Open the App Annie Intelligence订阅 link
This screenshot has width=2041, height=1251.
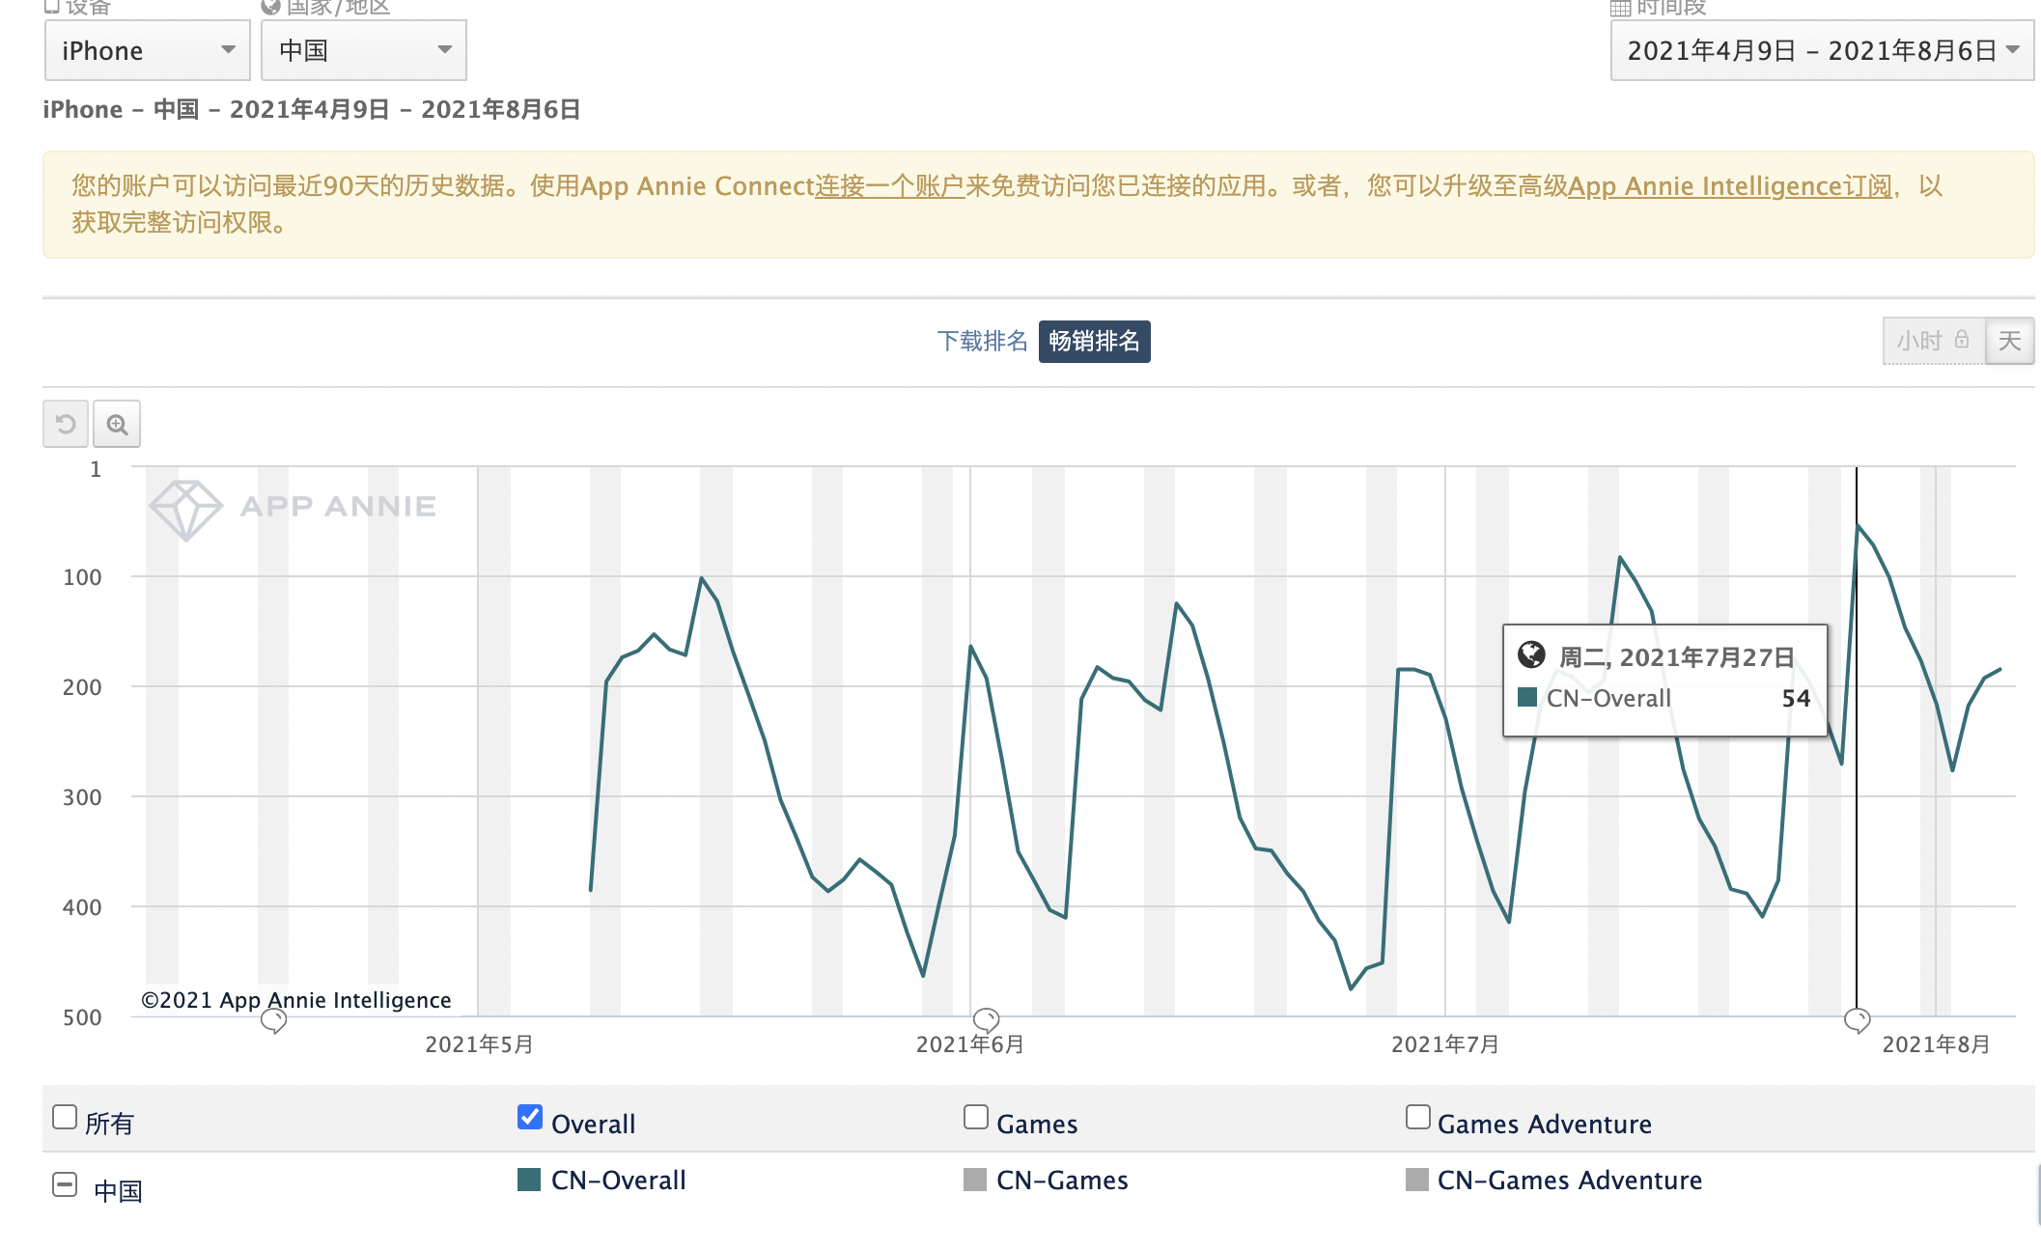(x=1729, y=185)
